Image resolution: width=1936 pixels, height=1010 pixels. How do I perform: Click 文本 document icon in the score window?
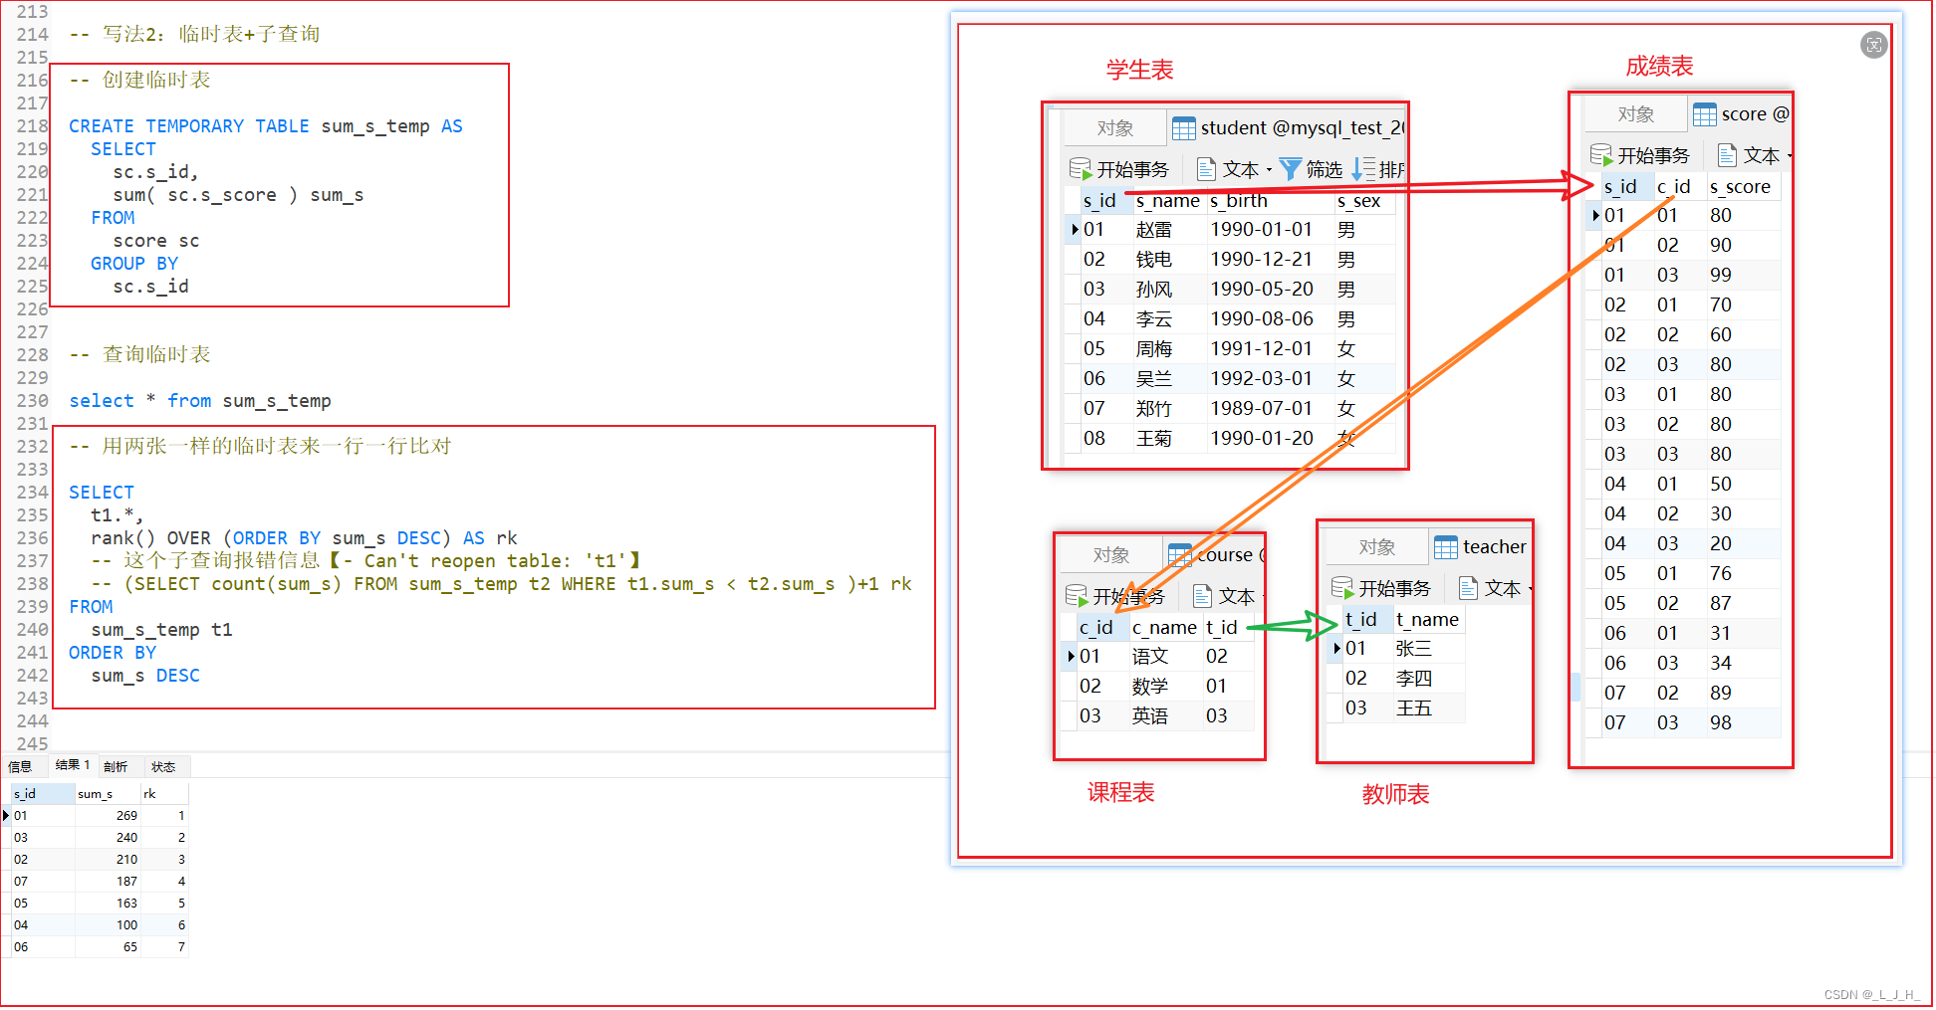[1727, 155]
